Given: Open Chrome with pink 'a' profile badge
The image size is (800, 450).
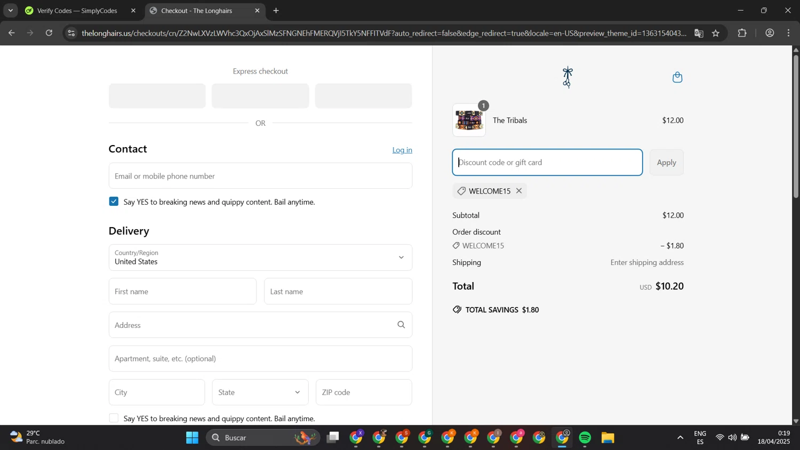Looking at the screenshot, I should [517, 438].
